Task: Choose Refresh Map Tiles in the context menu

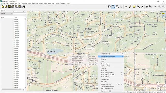Action: pyautogui.click(x=111, y=84)
